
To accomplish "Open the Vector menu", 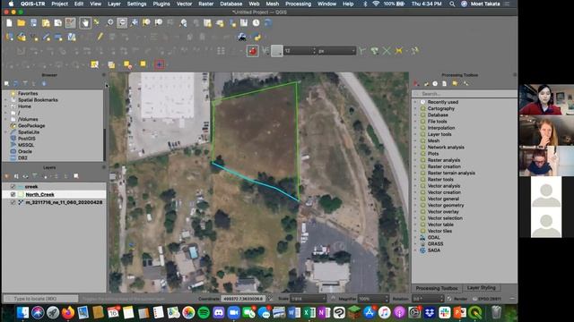I will [x=184, y=4].
